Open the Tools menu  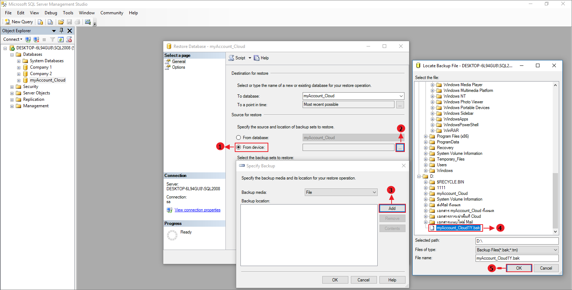click(x=68, y=13)
